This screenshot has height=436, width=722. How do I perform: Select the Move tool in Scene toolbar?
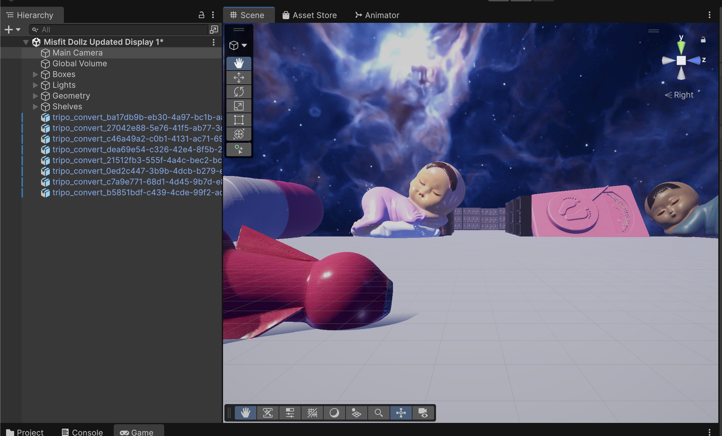pos(239,78)
